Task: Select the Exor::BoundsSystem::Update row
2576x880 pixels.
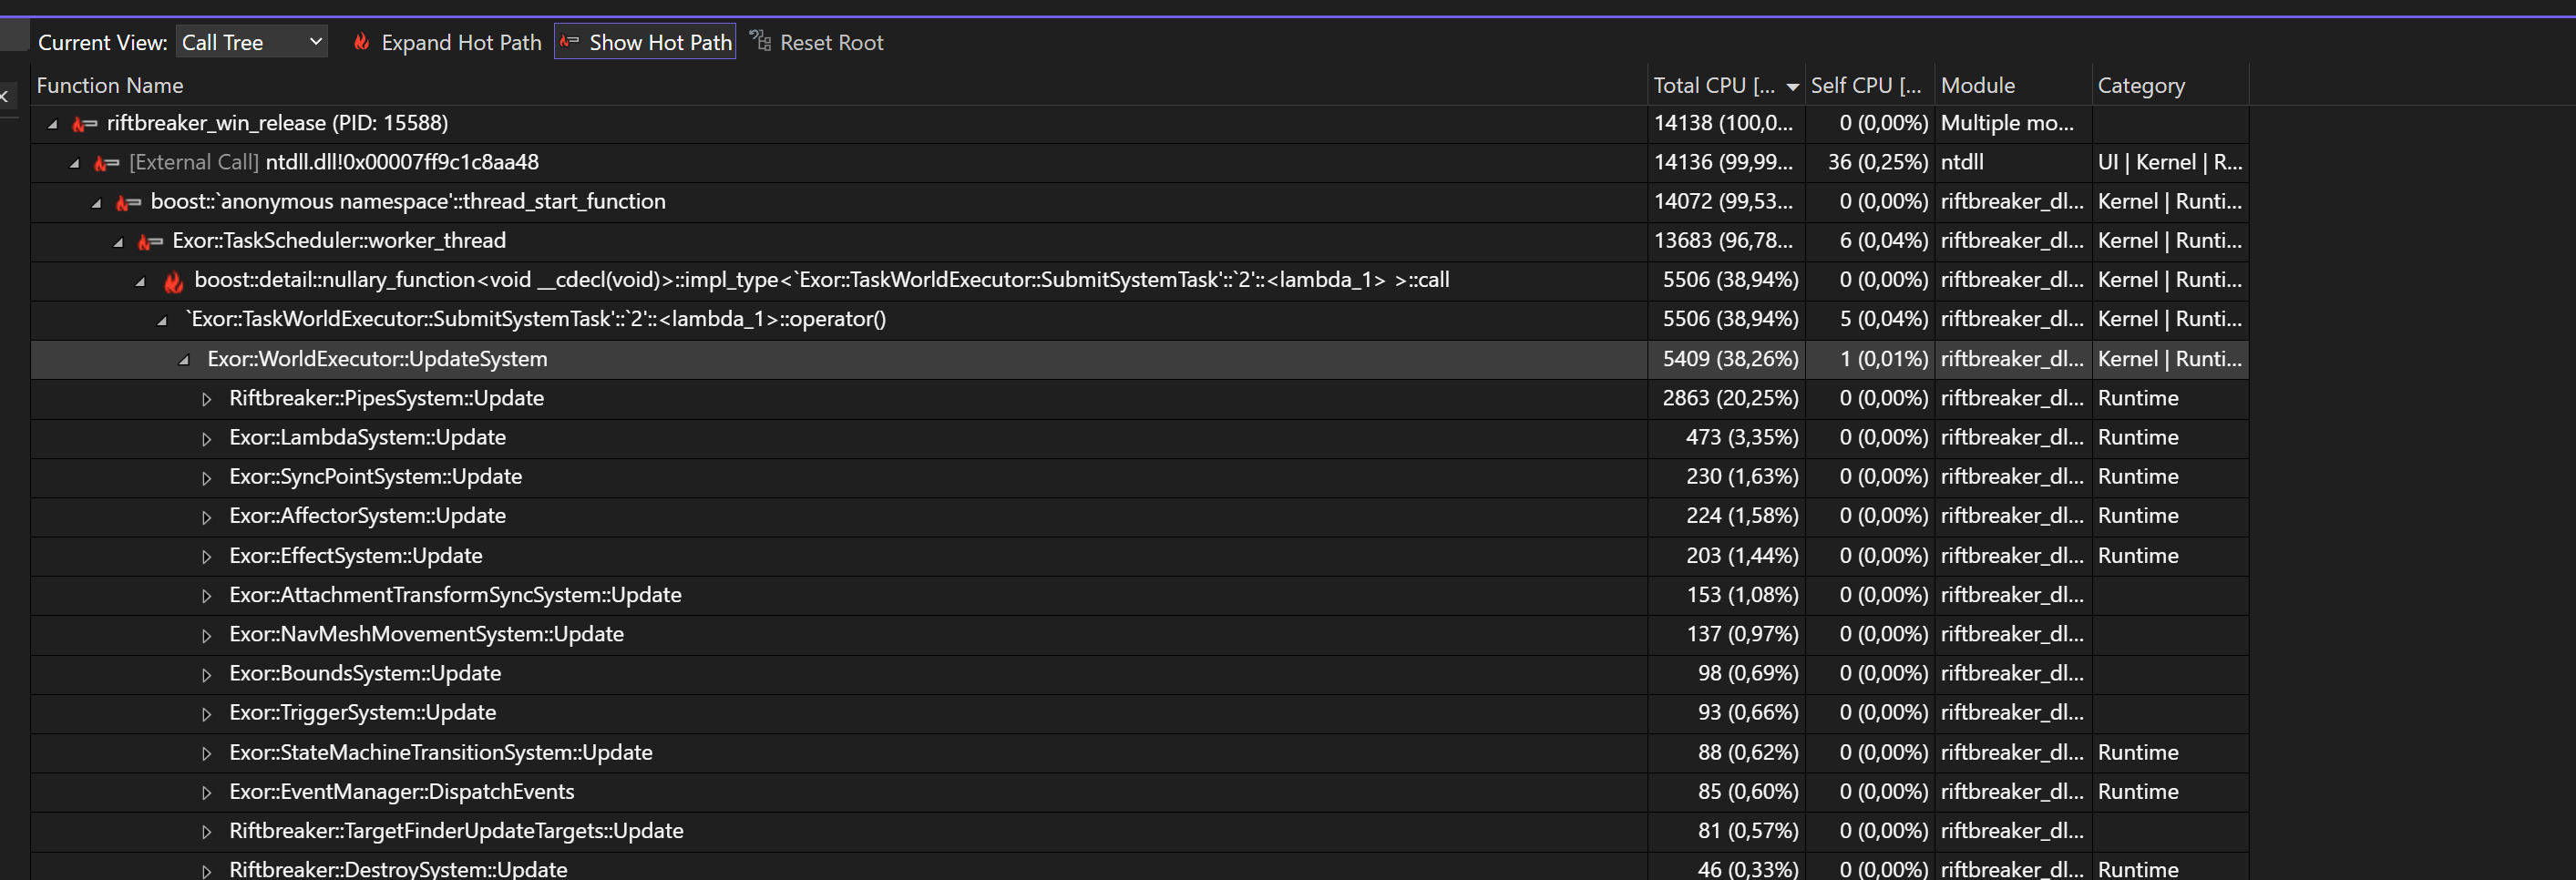Action: [x=1139, y=673]
